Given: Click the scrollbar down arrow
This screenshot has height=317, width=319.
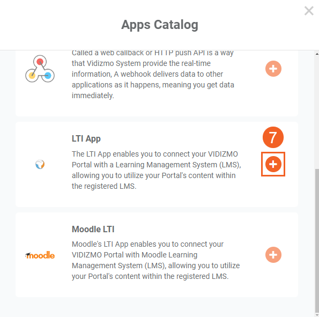Looking at the screenshot, I should [x=317, y=315].
